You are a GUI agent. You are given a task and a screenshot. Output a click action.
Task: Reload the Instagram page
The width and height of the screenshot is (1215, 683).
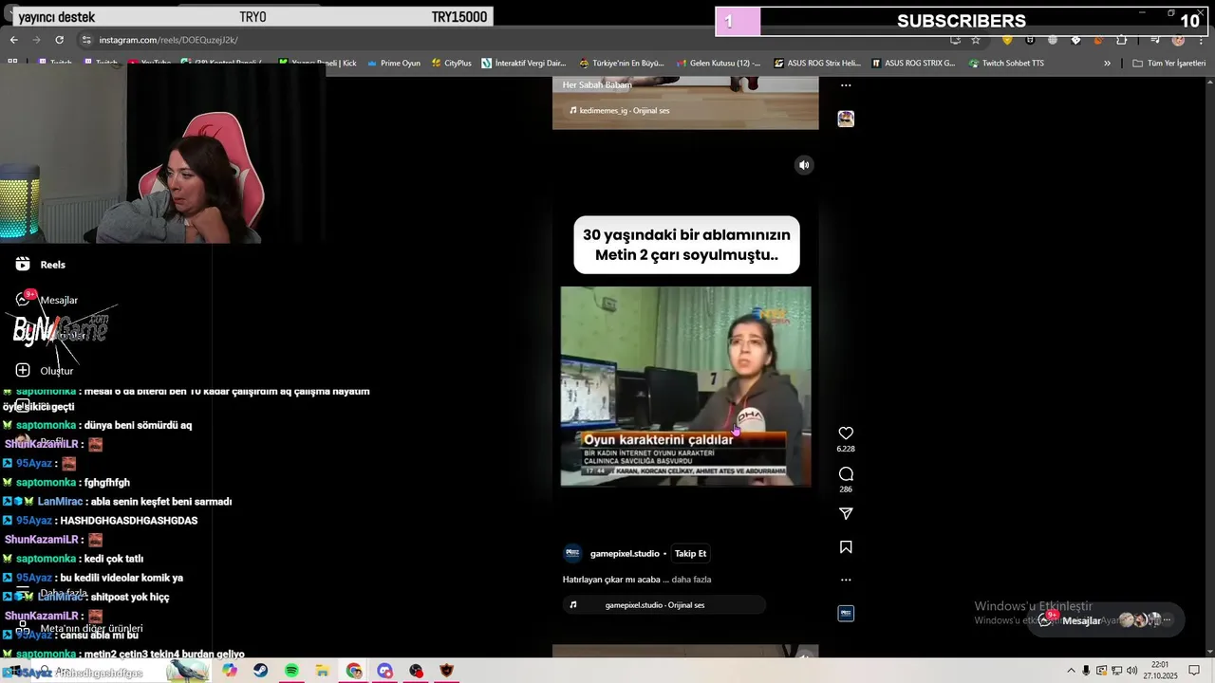pos(59,40)
